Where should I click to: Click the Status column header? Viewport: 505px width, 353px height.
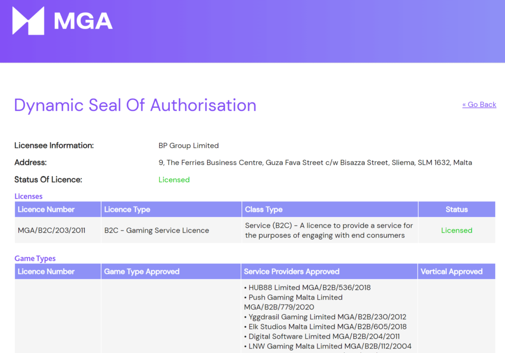coord(456,209)
